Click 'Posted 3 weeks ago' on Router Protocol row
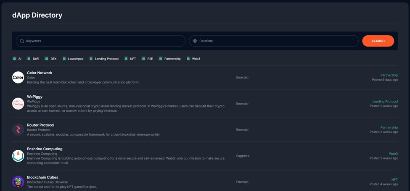This screenshot has width=410, height=191. click(384, 132)
